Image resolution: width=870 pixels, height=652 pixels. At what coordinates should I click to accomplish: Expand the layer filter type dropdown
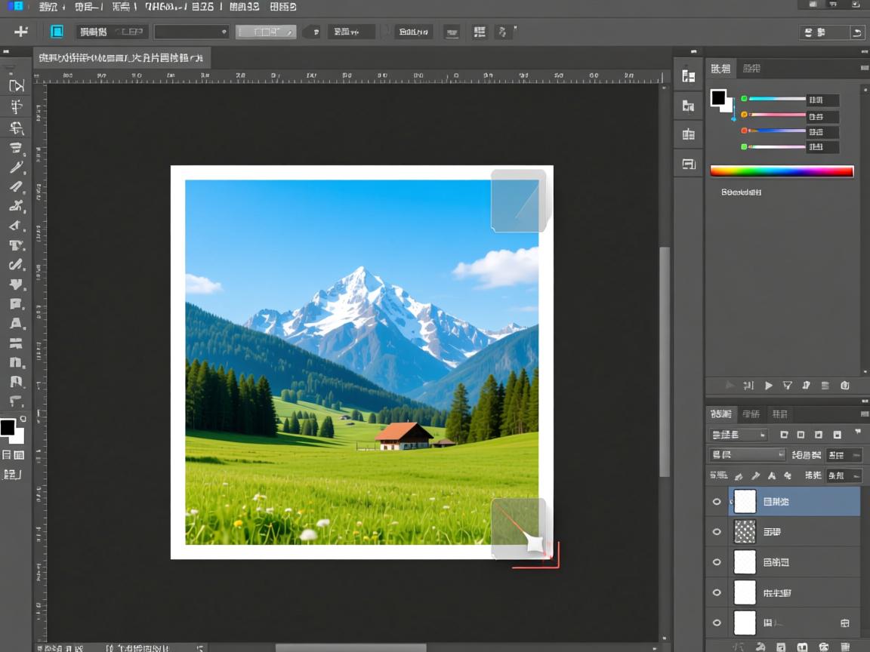pyautogui.click(x=738, y=435)
